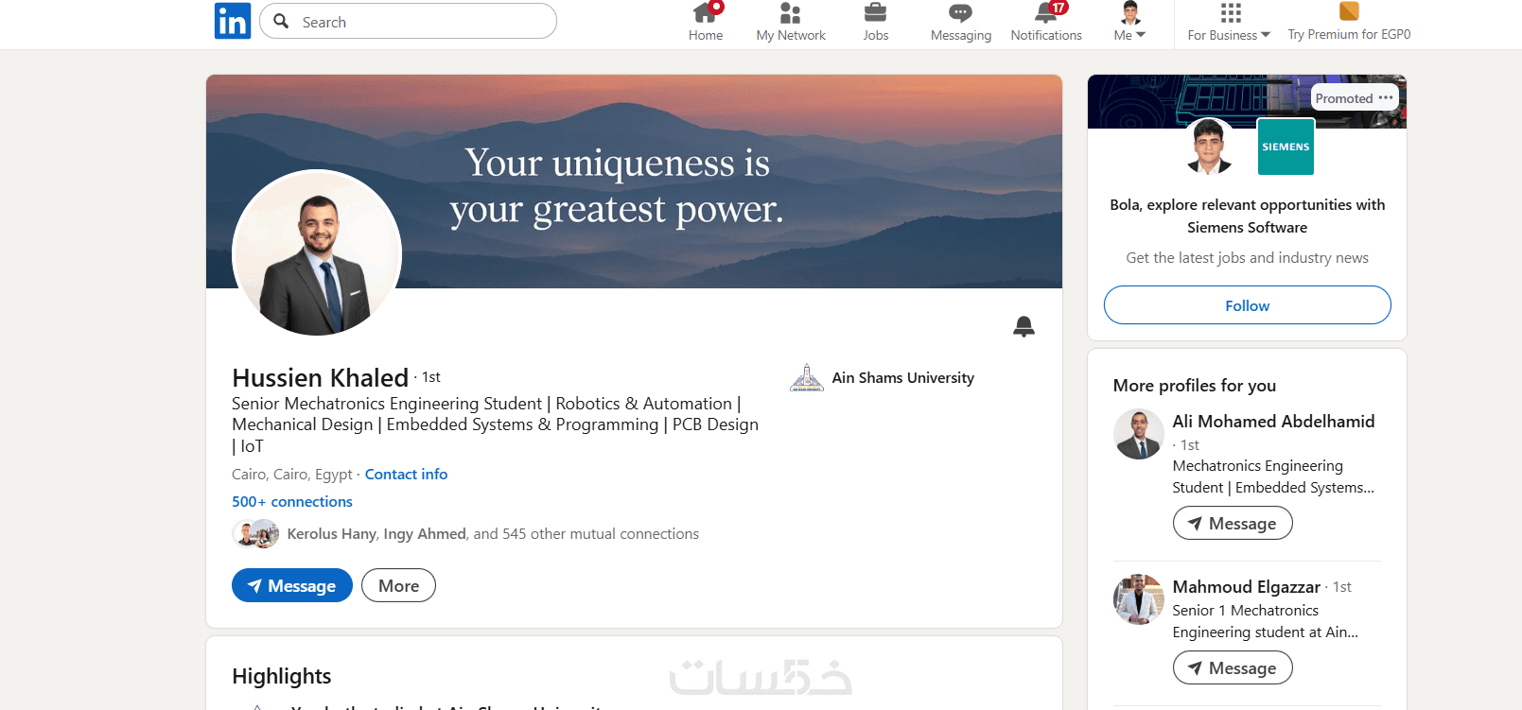1522x710 pixels.
Task: Click the Siemens ad headline text
Action: [x=1247, y=216]
